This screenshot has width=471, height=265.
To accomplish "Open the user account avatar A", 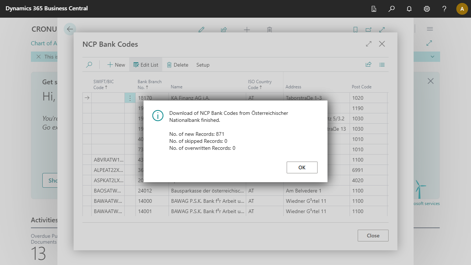I will point(462,9).
